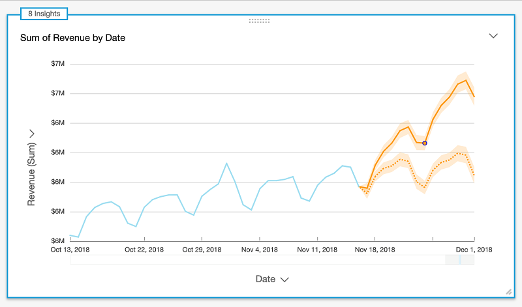Open the Date field dropdown chevron
Viewport: 522px width, 307px height.
click(x=284, y=280)
